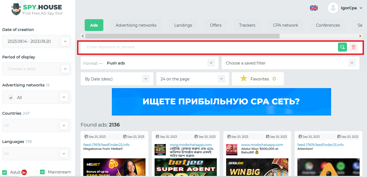Open the Choose a saved filter dropdown

pyautogui.click(x=291, y=63)
